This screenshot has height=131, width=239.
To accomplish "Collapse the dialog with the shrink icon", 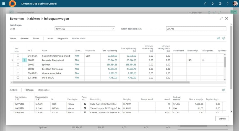I will (x=221, y=18).
